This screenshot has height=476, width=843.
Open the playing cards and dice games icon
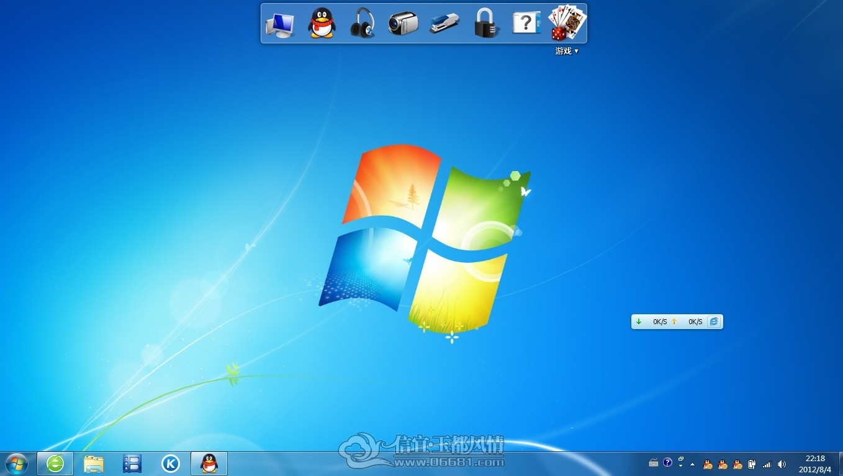click(x=567, y=23)
